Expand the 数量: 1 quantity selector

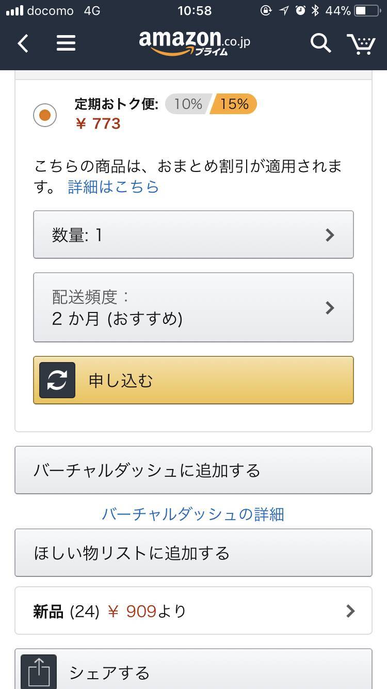click(x=193, y=234)
